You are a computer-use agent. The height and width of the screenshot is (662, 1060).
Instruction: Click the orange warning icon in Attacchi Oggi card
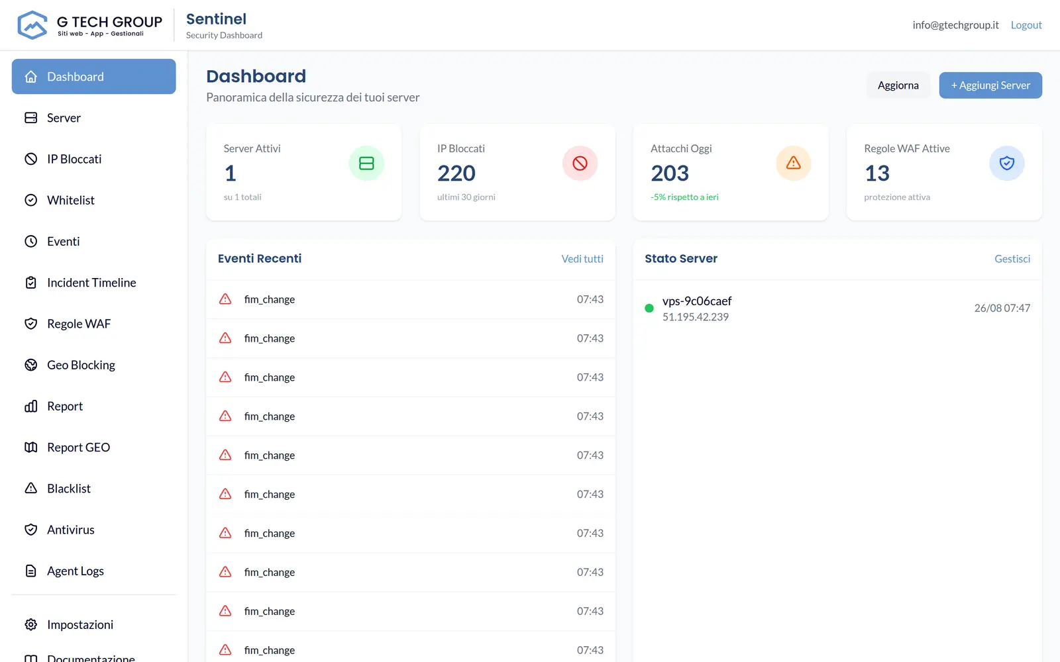794,163
